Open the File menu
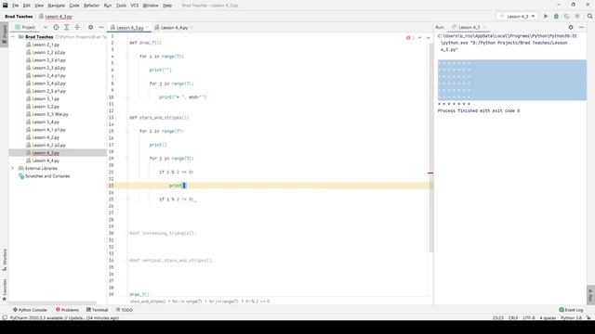 (15, 6)
